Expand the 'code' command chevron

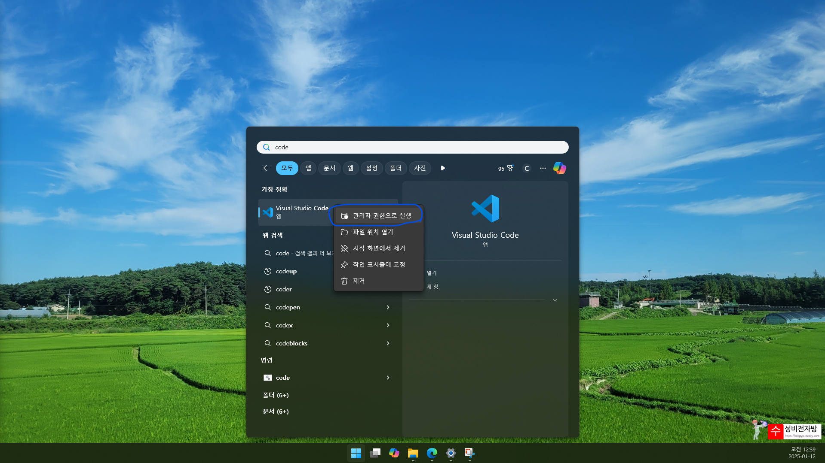pyautogui.click(x=388, y=378)
